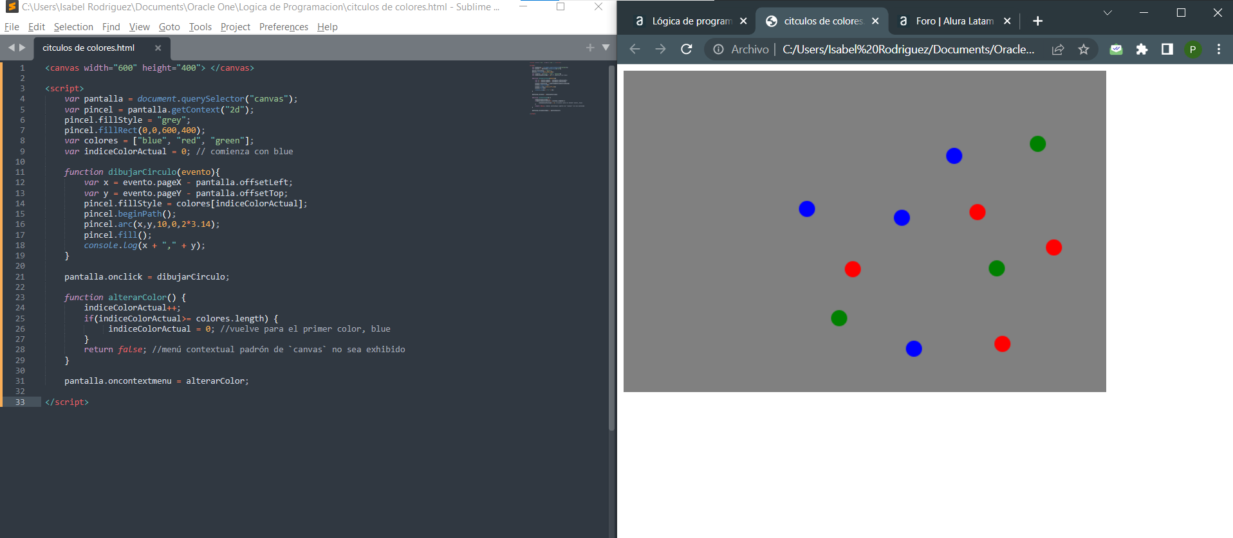
Task: Click the console.log(x + "," + y) line
Action: 145,246
